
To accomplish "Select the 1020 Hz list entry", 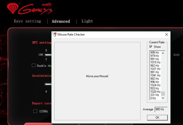I will [155, 92].
